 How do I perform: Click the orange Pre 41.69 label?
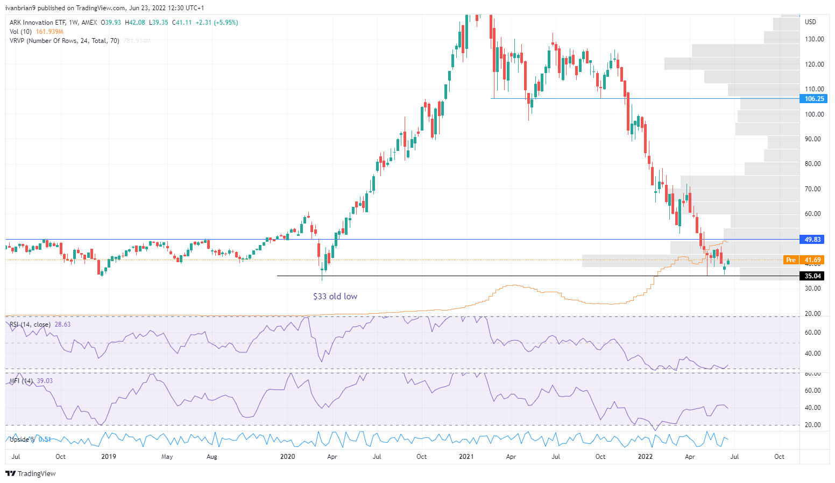point(804,259)
